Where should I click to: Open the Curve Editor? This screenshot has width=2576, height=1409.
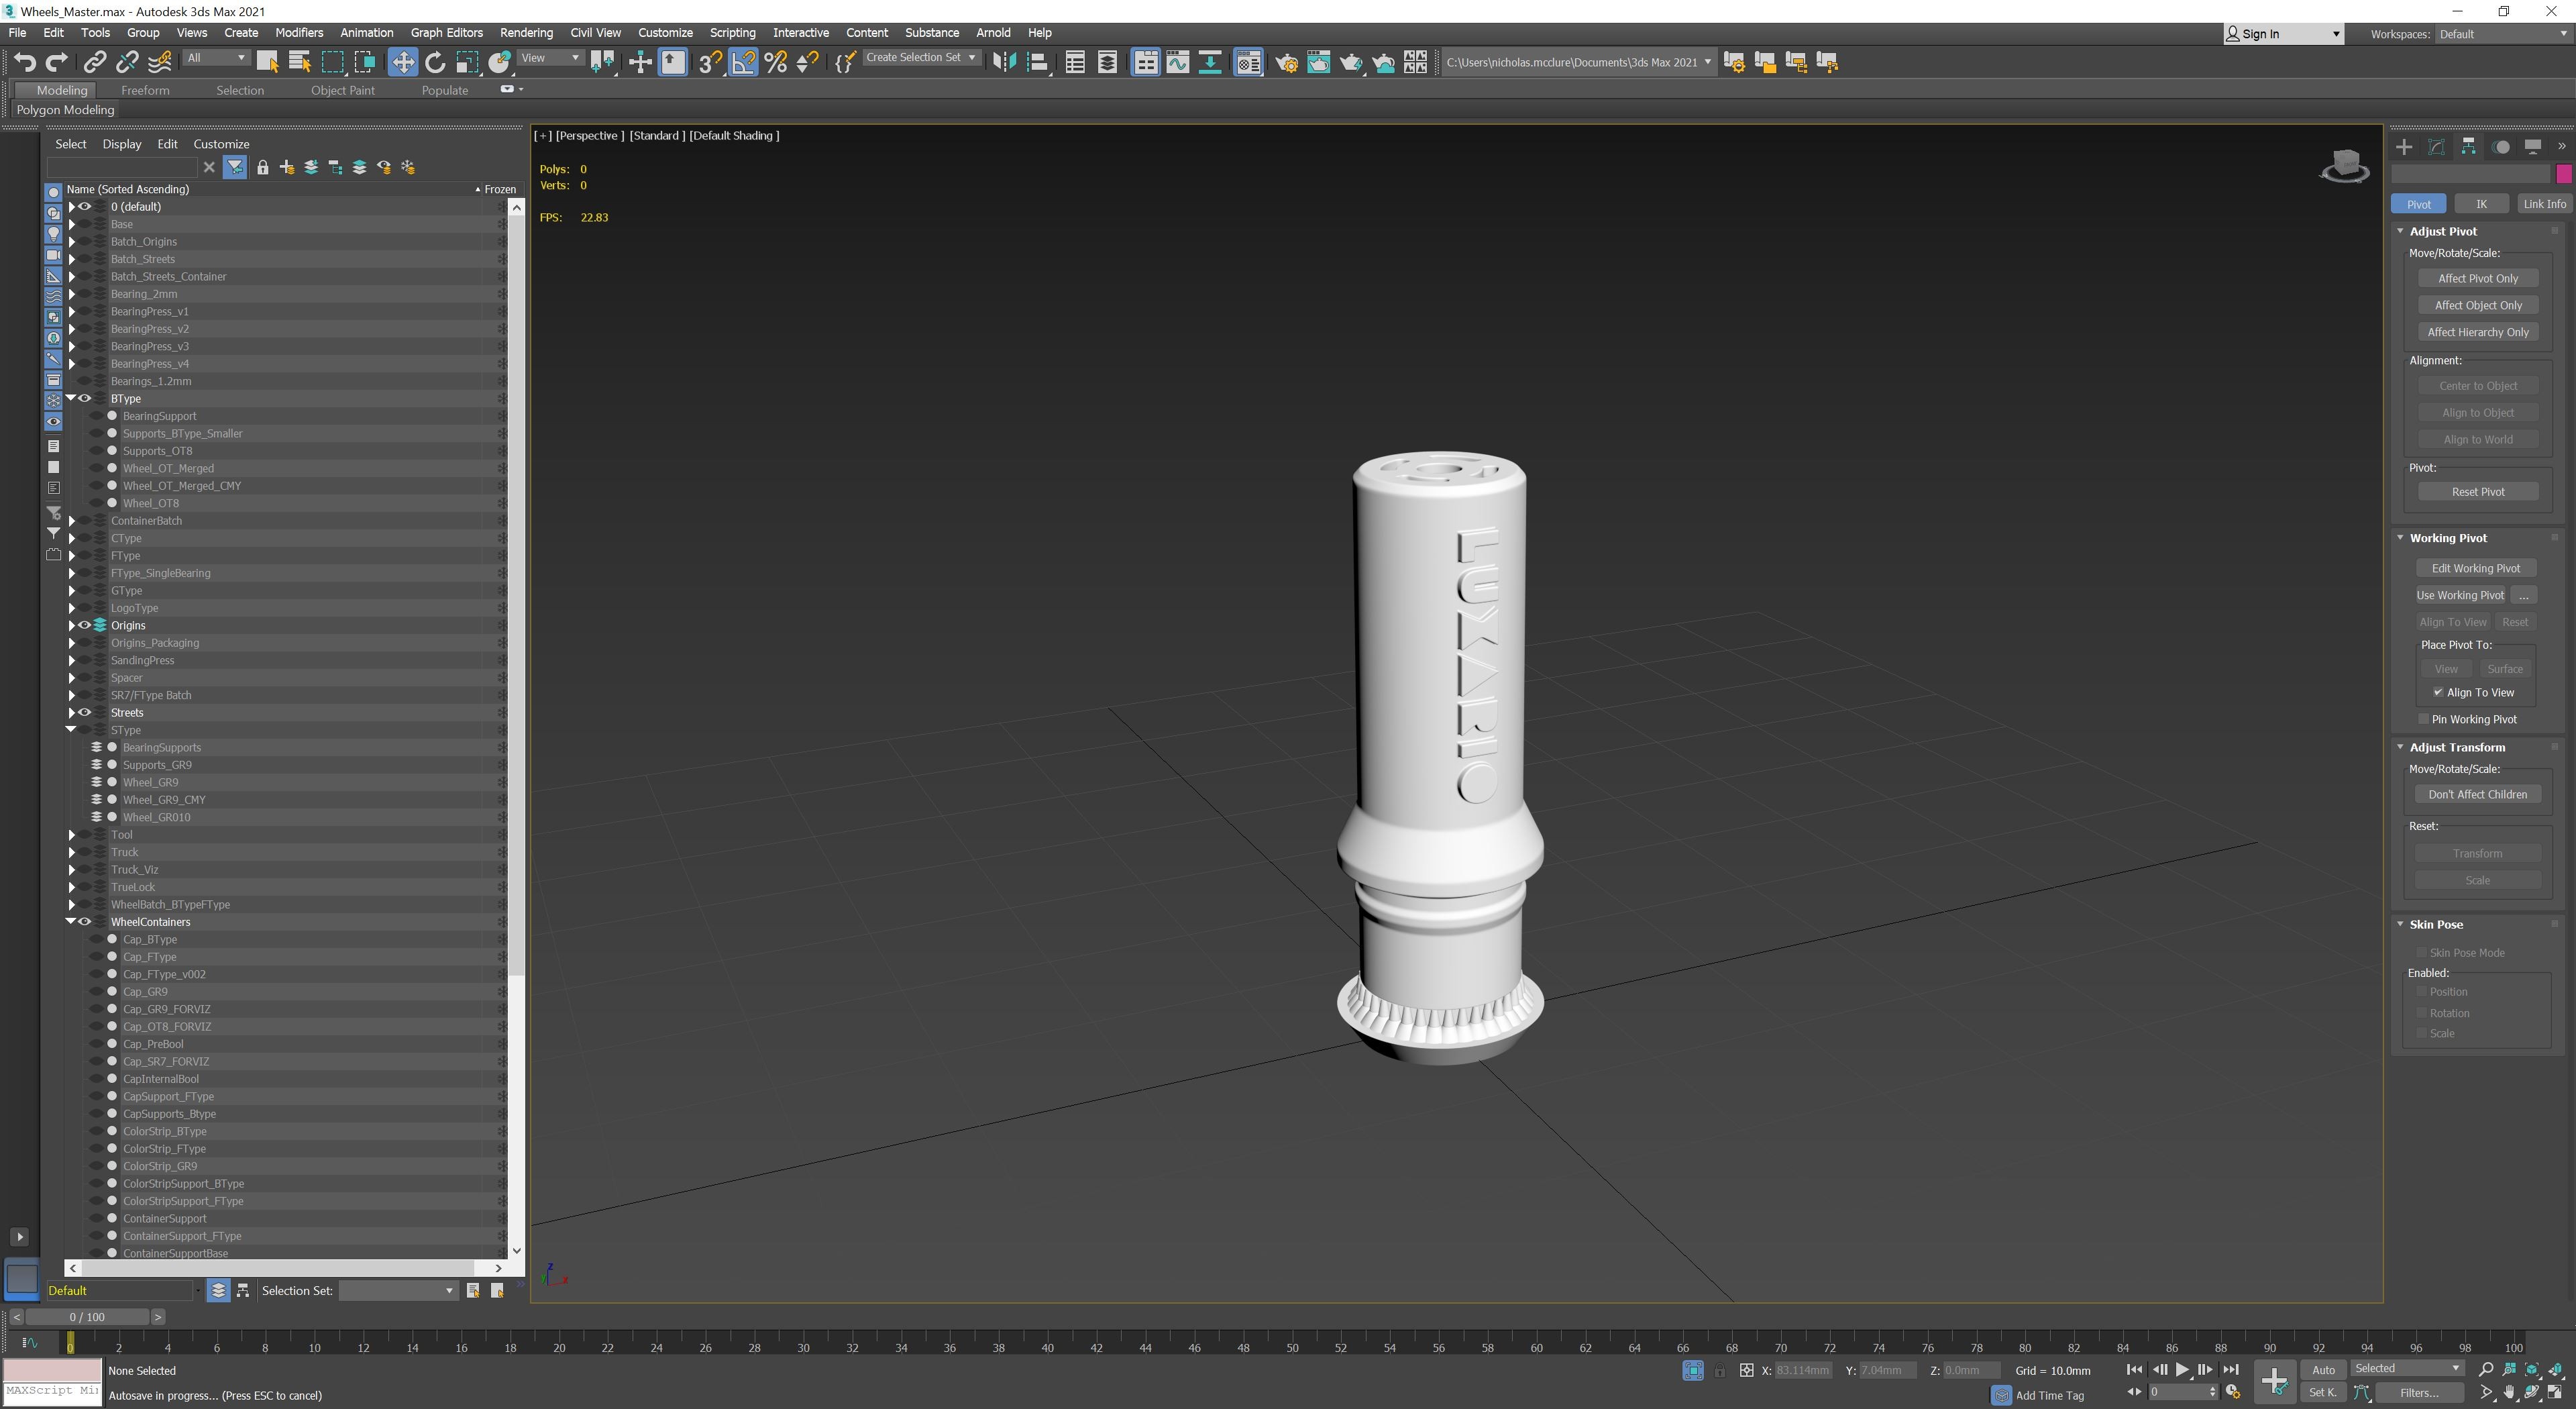click(x=1178, y=62)
